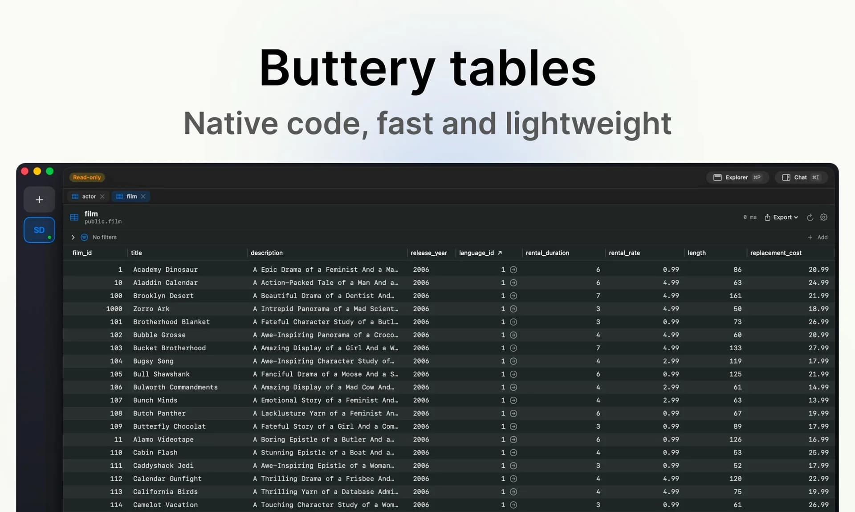
Task: Follow language_id link in Bucket Brotherhood row
Action: [x=513, y=348]
